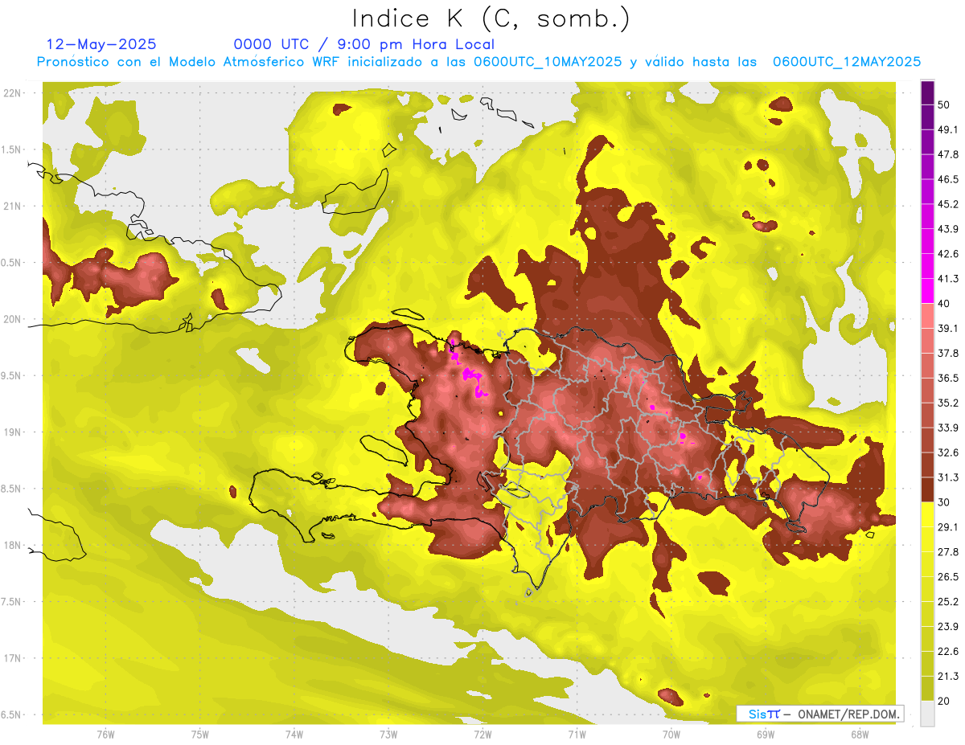The height and width of the screenshot is (745, 965).
Task: Click the colorbar value '35.2'
Action: coord(949,403)
